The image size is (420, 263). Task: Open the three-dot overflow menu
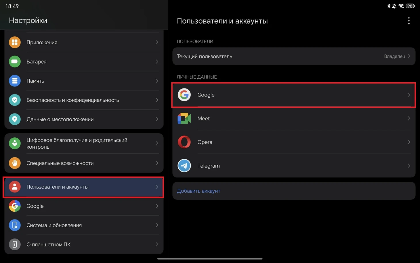pos(408,21)
